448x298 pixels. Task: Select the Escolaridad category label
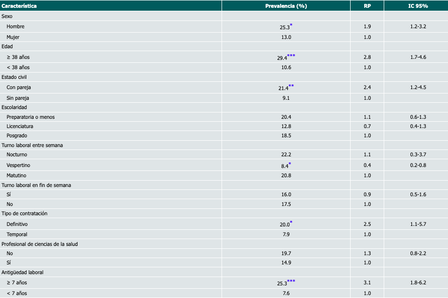pyautogui.click(x=14, y=107)
